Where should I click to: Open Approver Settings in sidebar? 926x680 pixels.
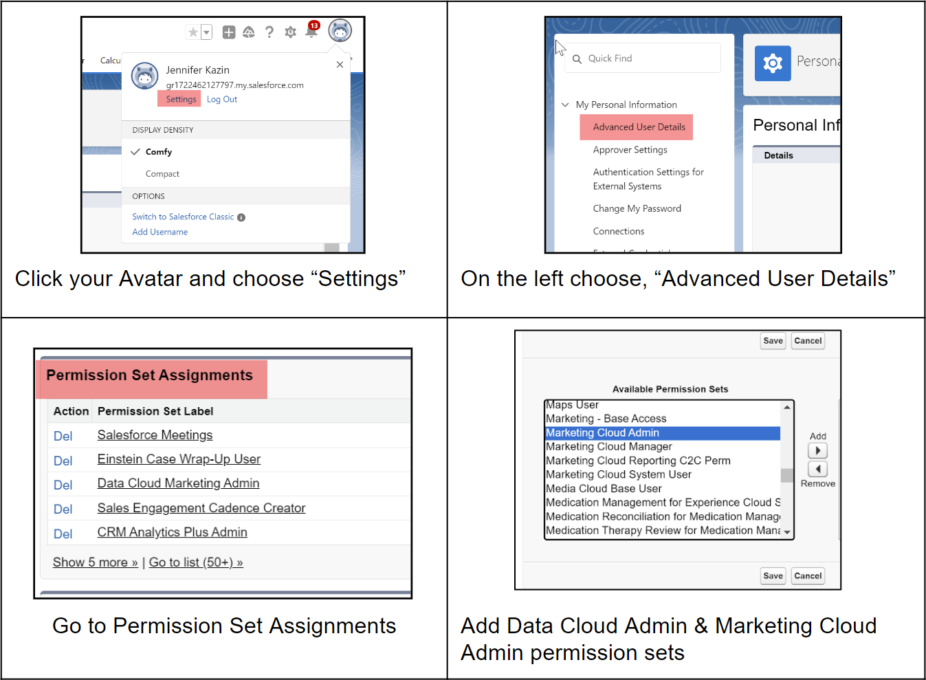pyautogui.click(x=630, y=150)
